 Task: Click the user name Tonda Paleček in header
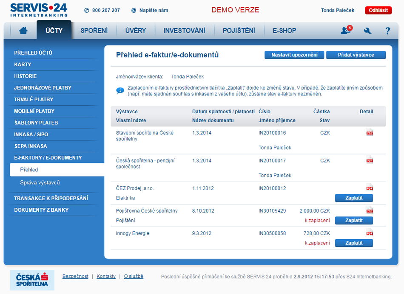(338, 10)
